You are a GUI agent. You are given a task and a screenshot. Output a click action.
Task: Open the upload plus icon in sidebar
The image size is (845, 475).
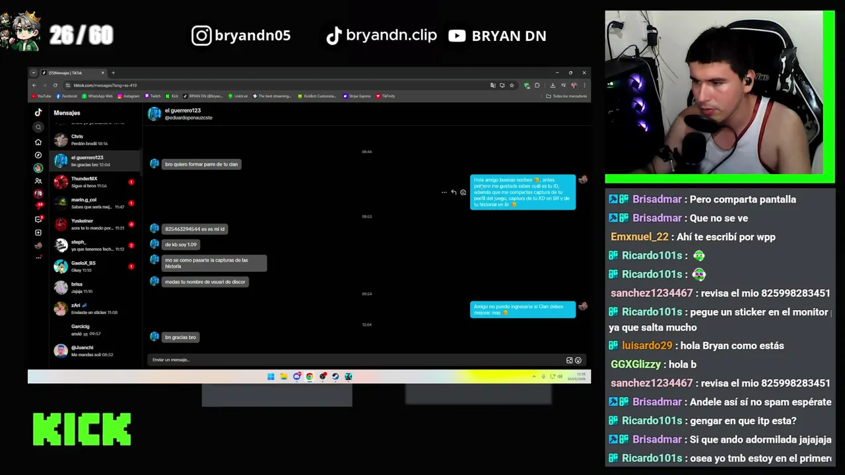38,232
